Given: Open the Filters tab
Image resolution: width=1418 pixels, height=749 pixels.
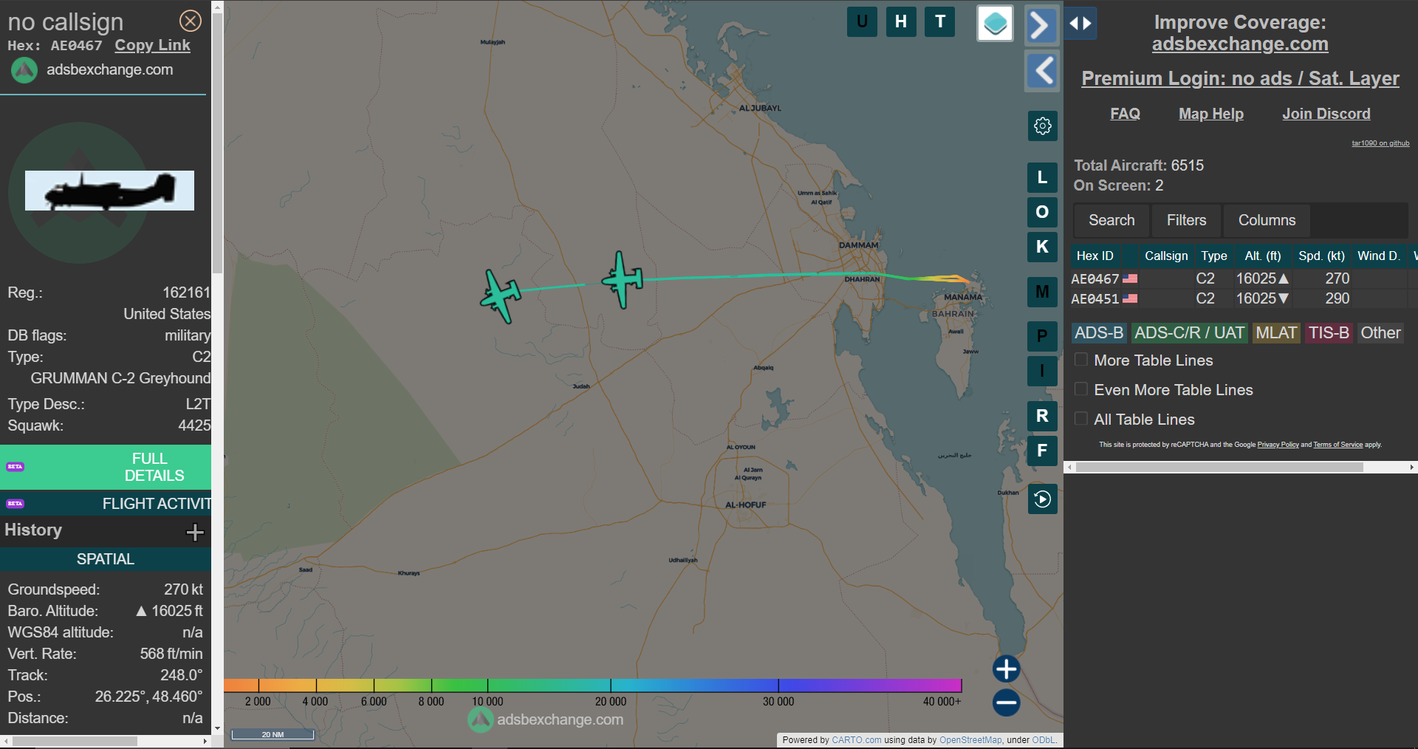Looking at the screenshot, I should coord(1186,220).
